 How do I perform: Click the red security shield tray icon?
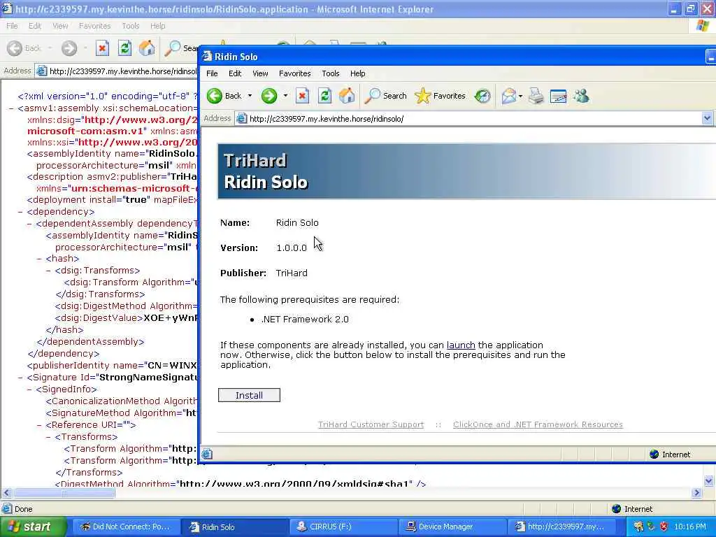coord(664,527)
